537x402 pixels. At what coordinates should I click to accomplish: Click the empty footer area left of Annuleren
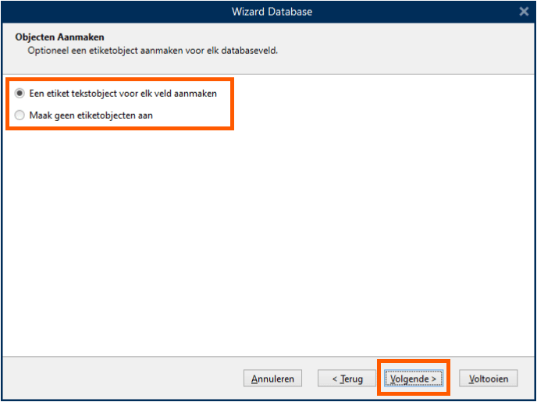(120, 379)
